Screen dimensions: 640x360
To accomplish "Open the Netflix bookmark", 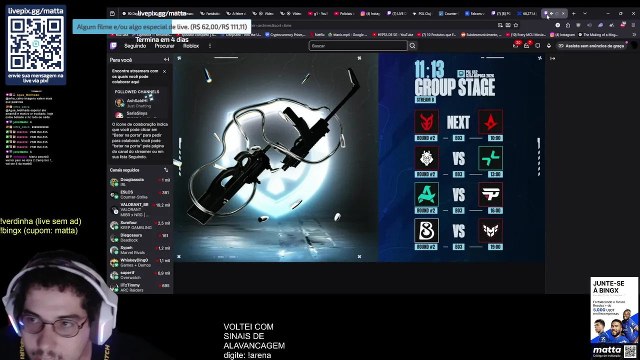I will click(x=317, y=35).
